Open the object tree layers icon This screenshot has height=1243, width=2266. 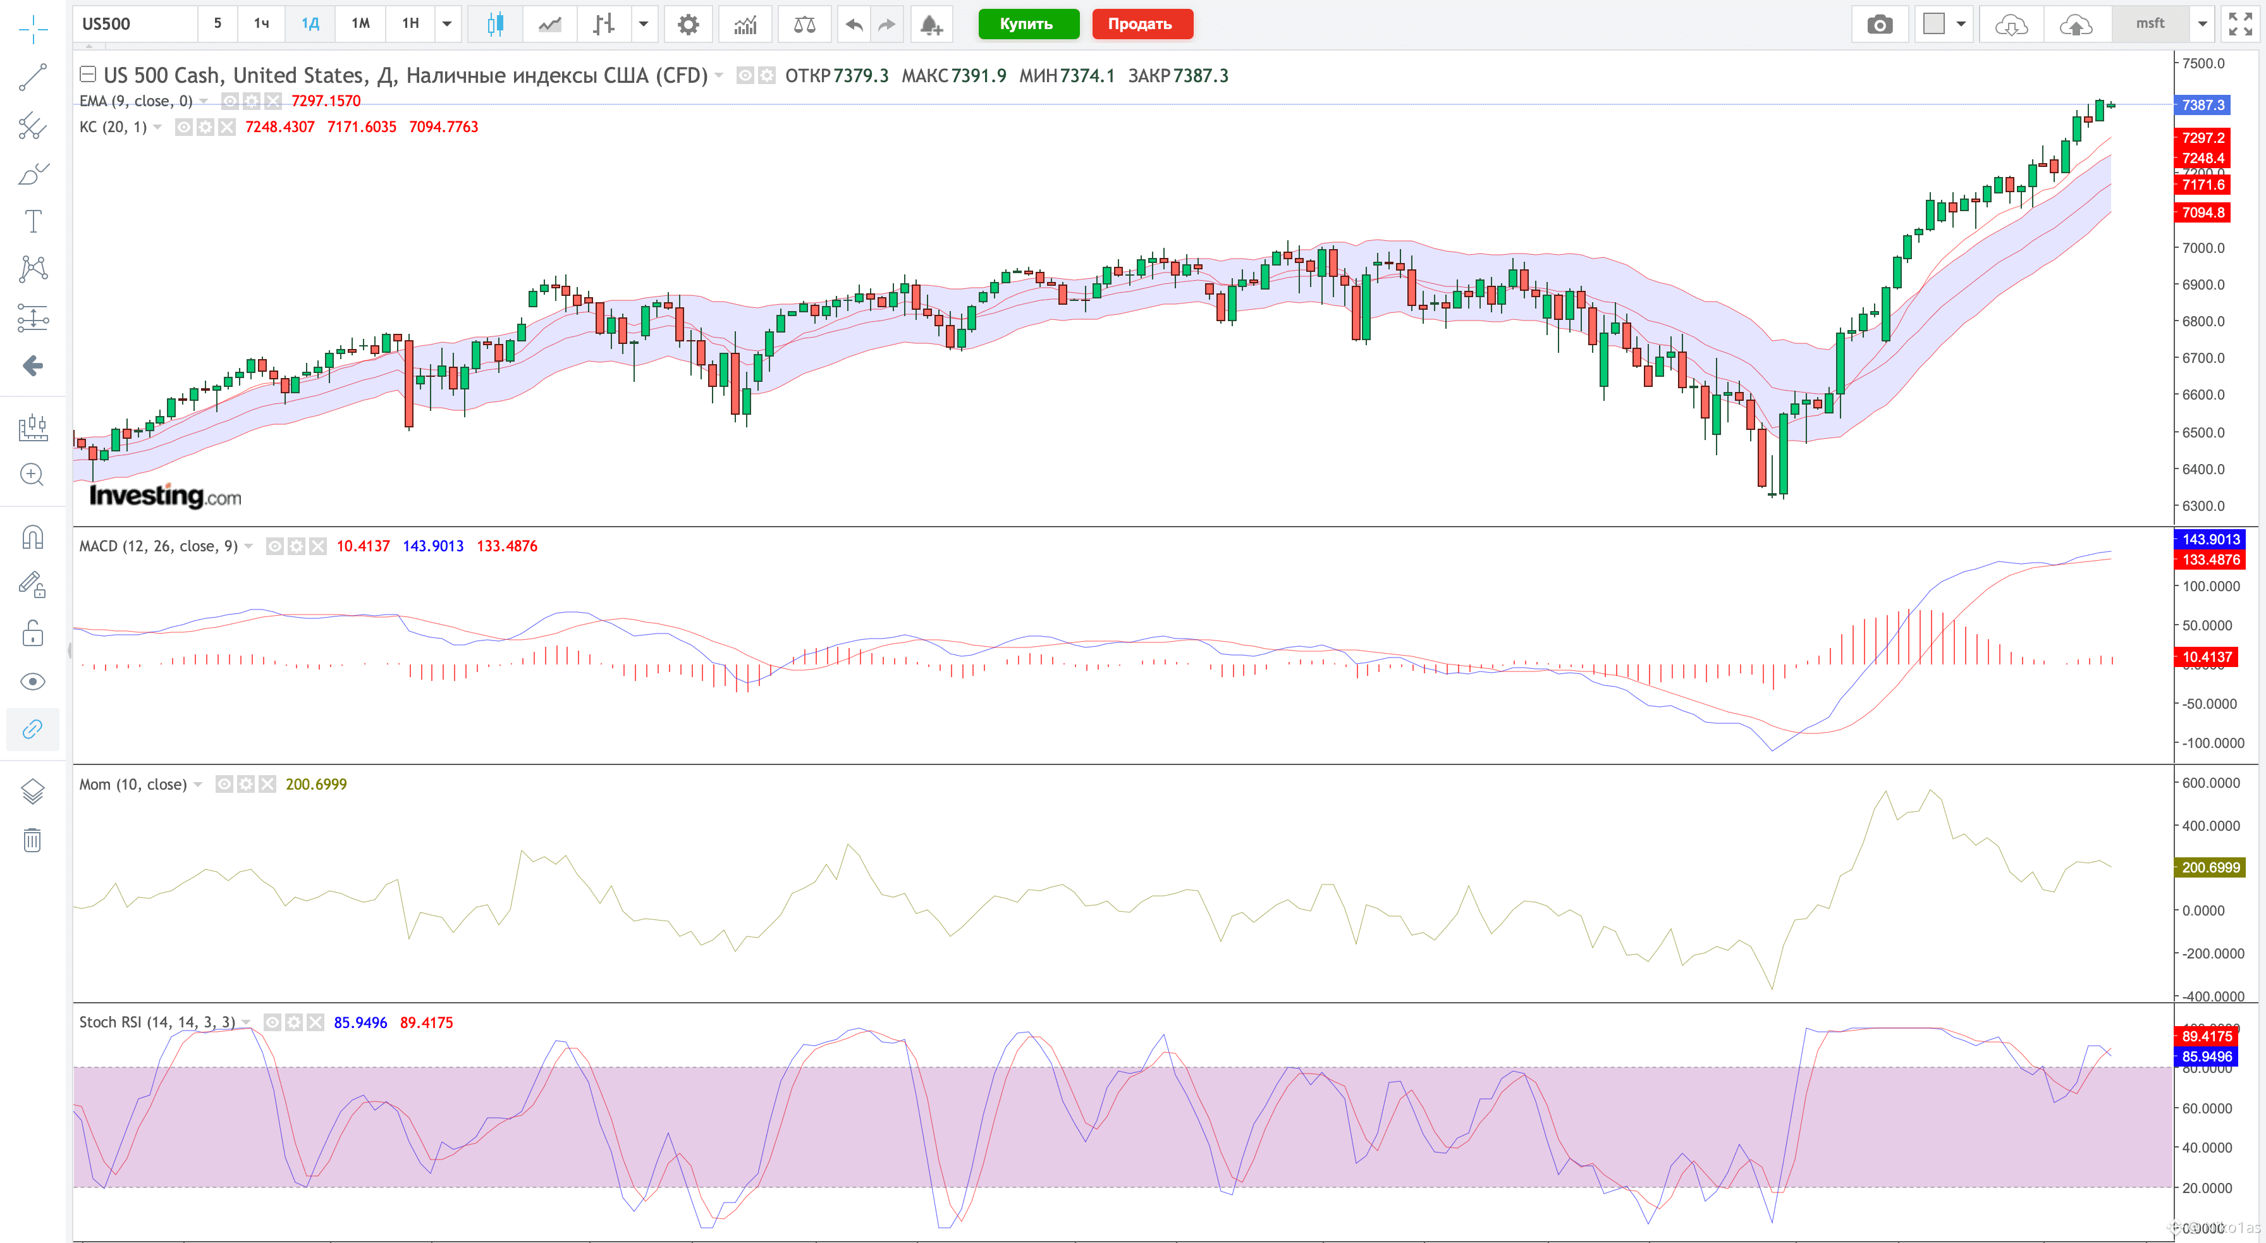32,792
